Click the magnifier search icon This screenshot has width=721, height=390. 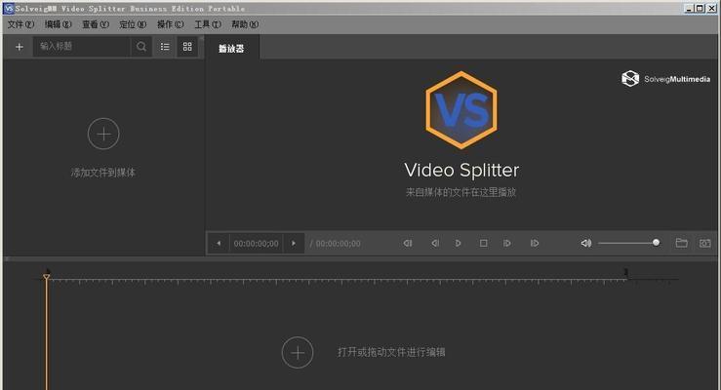click(x=141, y=47)
